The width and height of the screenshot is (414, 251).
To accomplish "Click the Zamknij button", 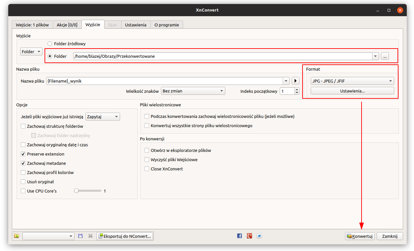I will point(390,236).
